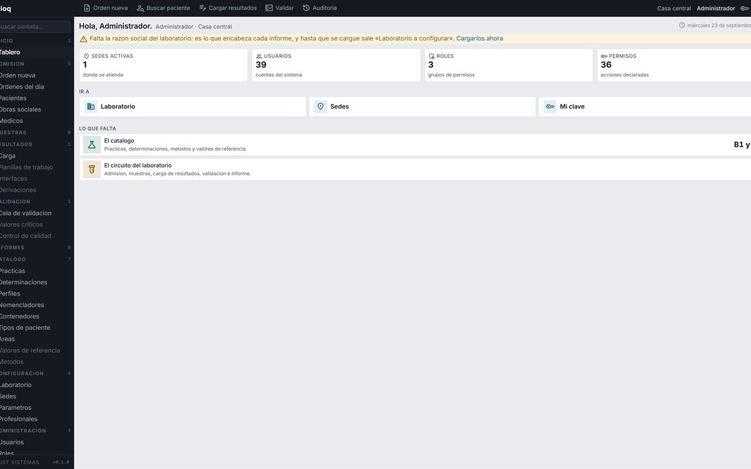Open the Mi clave shortcut card
The width and height of the screenshot is (751, 469).
point(645,106)
